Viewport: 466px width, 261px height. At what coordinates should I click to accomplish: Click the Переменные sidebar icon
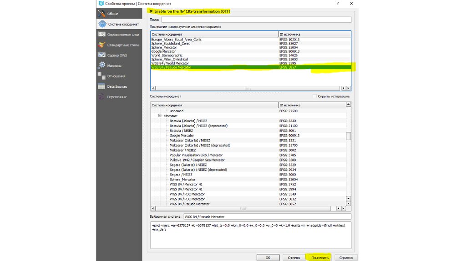point(101,97)
